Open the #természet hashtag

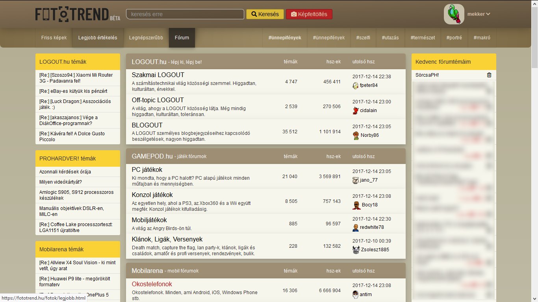click(423, 38)
